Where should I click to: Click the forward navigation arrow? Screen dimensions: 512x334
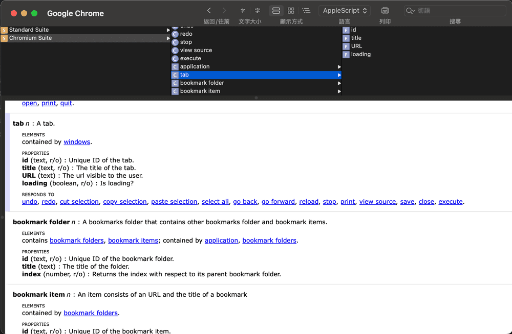(224, 10)
